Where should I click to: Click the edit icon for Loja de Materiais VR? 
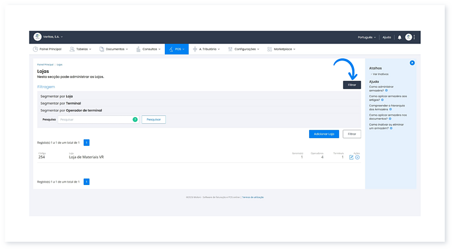coord(351,157)
